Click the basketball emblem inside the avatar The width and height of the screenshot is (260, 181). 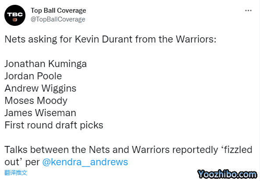click(15, 20)
